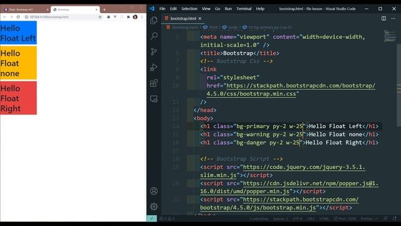Screen dimensions: 401x226
Task: Click the h1.bg-primary breadcrumb item
Action: point(268,27)
